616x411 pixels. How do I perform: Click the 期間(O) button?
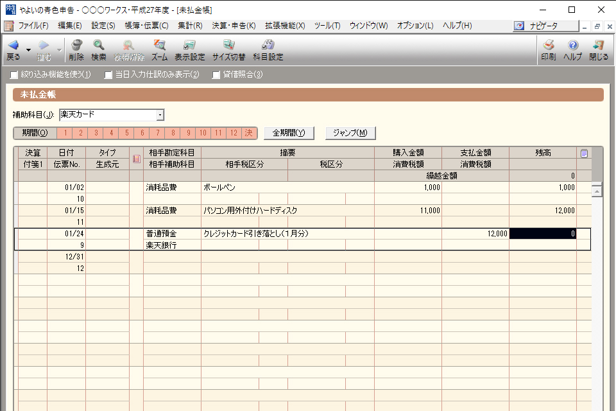[x=35, y=133]
